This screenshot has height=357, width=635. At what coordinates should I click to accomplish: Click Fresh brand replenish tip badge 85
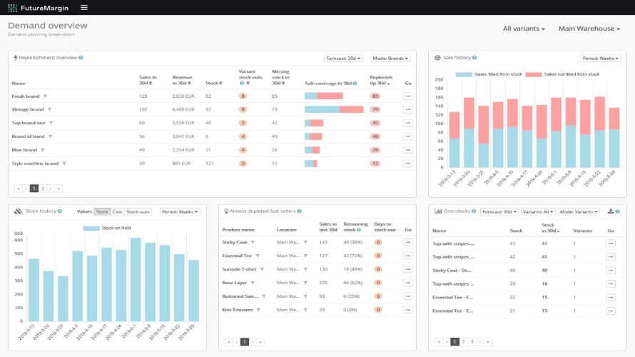coord(375,96)
